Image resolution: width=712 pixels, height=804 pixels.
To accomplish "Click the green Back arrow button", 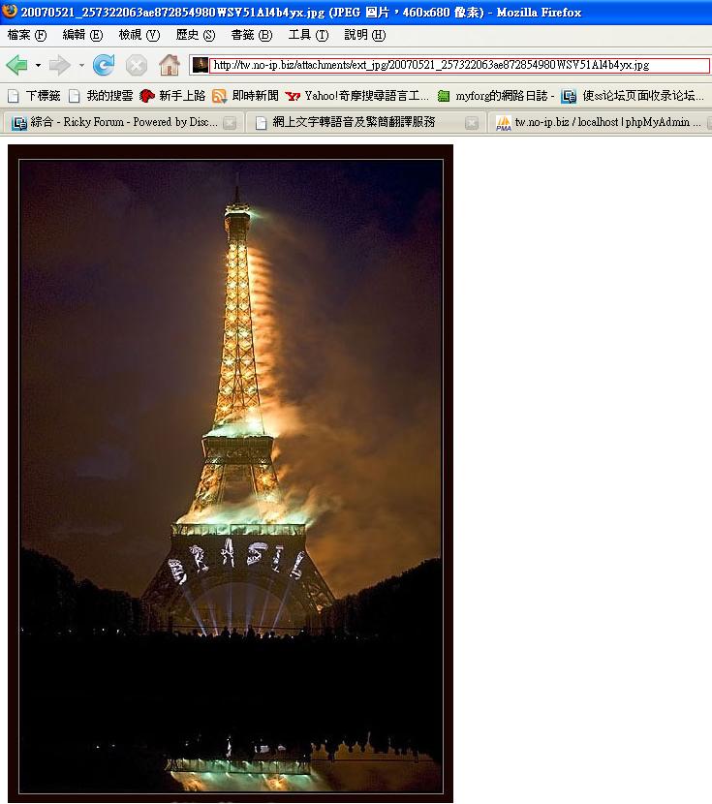I will coord(16,65).
